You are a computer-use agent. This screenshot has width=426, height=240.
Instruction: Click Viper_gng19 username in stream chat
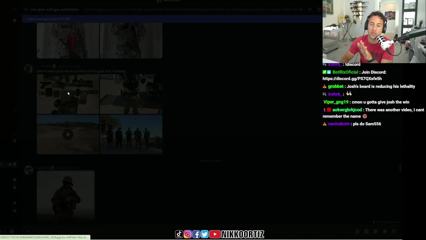coord(336,102)
